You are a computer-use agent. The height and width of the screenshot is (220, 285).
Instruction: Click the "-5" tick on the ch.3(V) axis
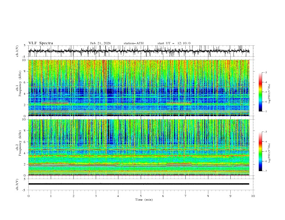pos(24,190)
